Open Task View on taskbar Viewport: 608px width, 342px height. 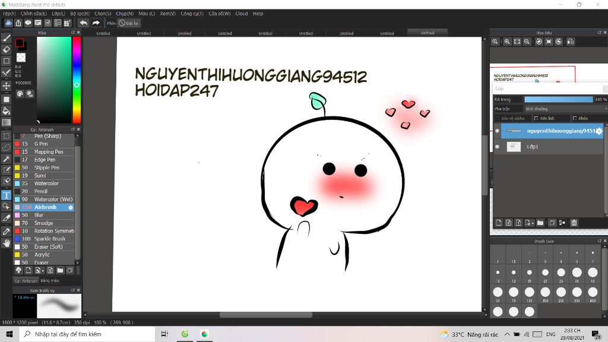(164, 334)
